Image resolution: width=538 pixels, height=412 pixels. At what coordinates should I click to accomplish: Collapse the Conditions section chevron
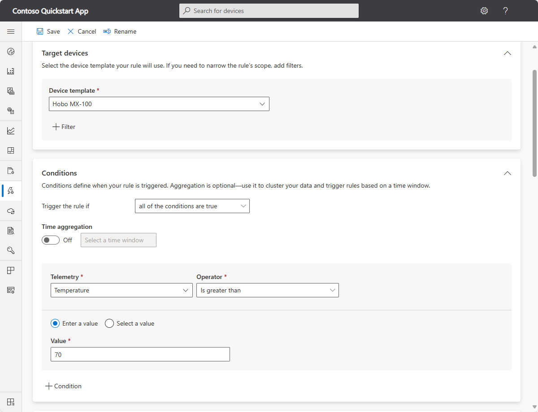click(508, 173)
